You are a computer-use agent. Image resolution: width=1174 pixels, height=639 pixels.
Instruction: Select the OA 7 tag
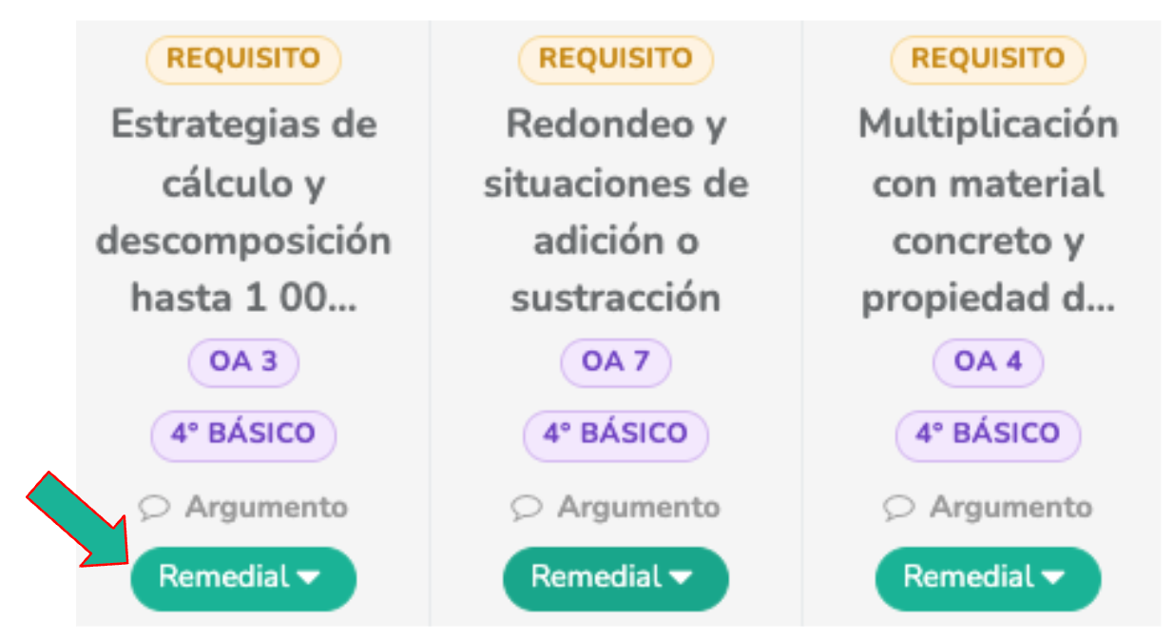point(615,363)
